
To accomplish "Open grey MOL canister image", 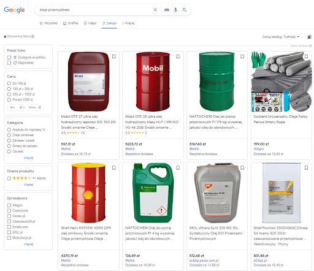I will pos(217,193).
